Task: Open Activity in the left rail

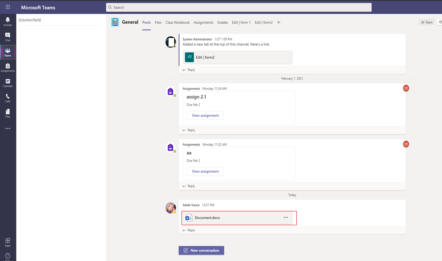Action: 8,22
